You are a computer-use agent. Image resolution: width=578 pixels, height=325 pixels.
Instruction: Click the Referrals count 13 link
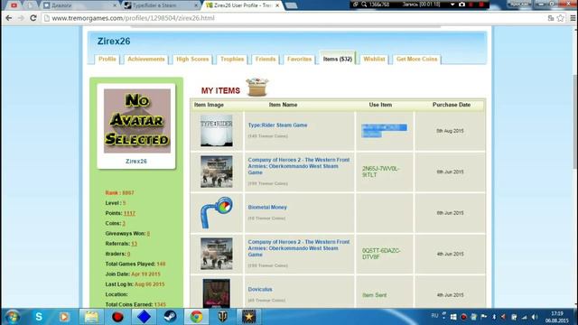point(134,244)
